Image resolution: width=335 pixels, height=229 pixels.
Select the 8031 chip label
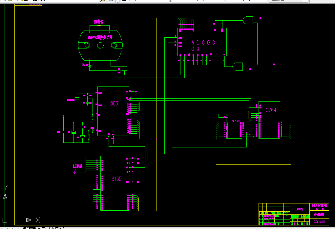click(x=115, y=104)
